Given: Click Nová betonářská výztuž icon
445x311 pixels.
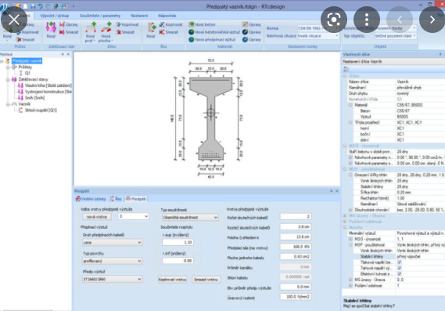Looking at the screenshot, I should coord(192,32).
